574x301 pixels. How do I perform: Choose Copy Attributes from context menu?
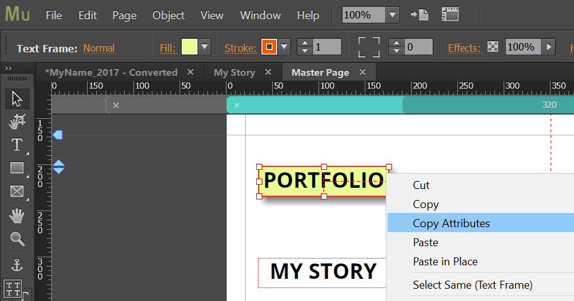click(x=451, y=223)
